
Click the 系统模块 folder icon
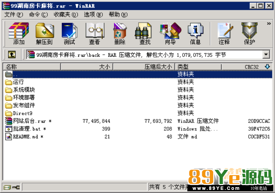pyautogui.click(x=9, y=90)
